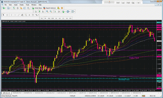Select the MN timeframe button
The width and height of the screenshot is (163, 98).
[70, 18]
